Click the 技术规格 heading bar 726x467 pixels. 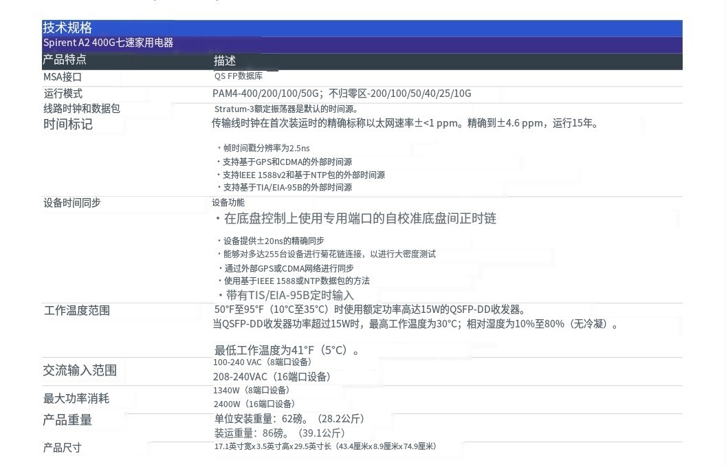tap(67, 28)
